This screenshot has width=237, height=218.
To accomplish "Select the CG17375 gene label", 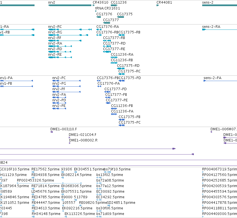I will pyautogui.click(x=125, y=14).
